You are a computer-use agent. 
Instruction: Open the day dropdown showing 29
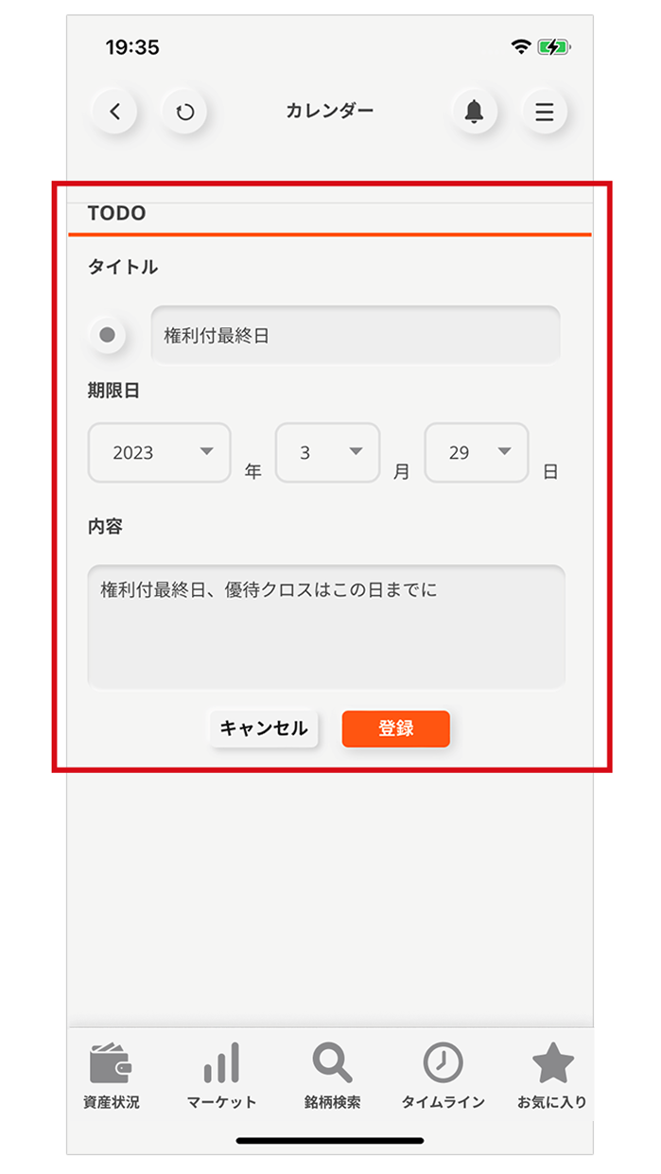pos(477,452)
